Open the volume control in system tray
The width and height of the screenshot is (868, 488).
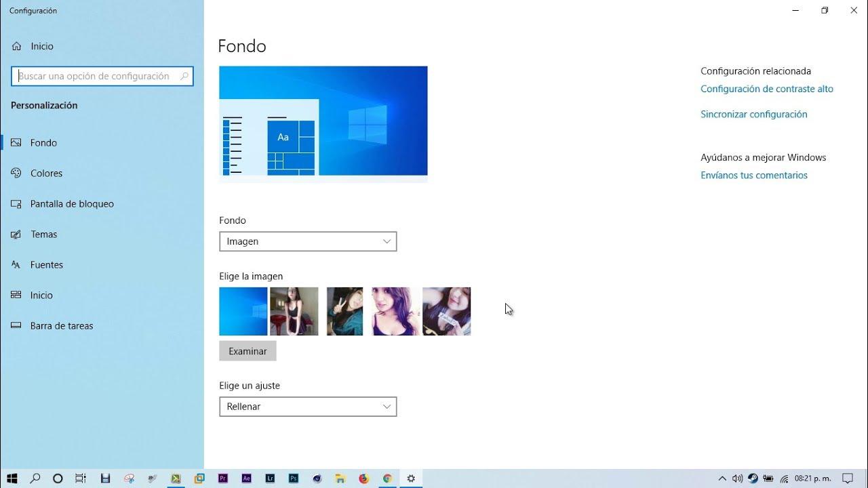(x=737, y=478)
